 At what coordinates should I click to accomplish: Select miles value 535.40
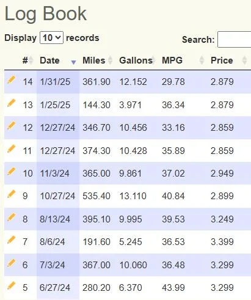point(96,196)
